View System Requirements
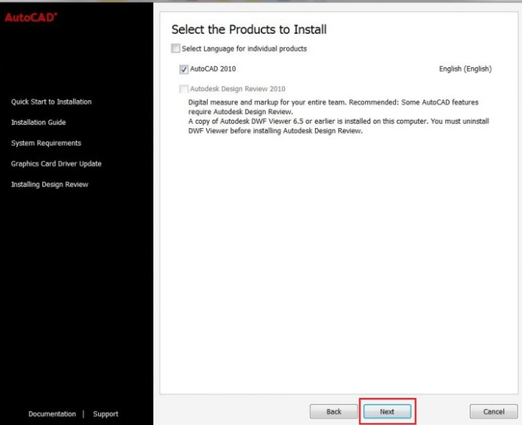Image resolution: width=522 pixels, height=425 pixels. click(46, 143)
